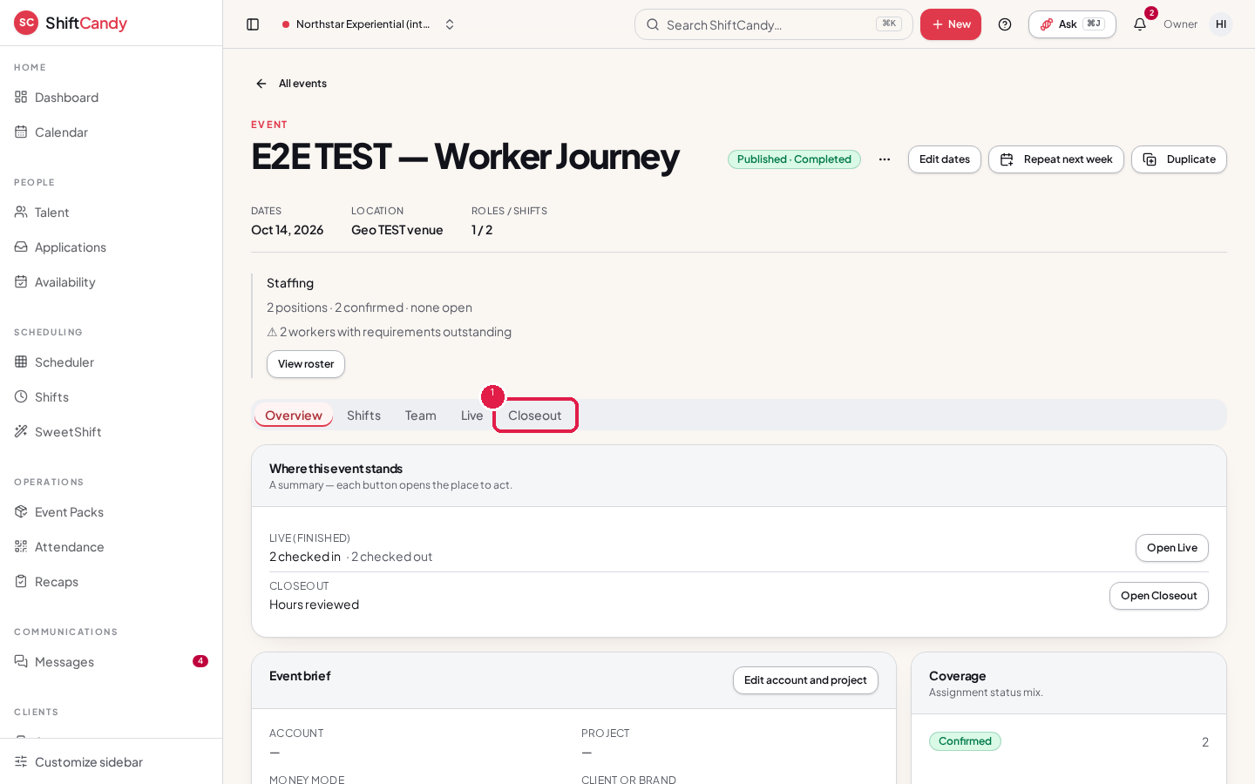The width and height of the screenshot is (1255, 784).
Task: Click the Owner role label
Action: 1181,24
